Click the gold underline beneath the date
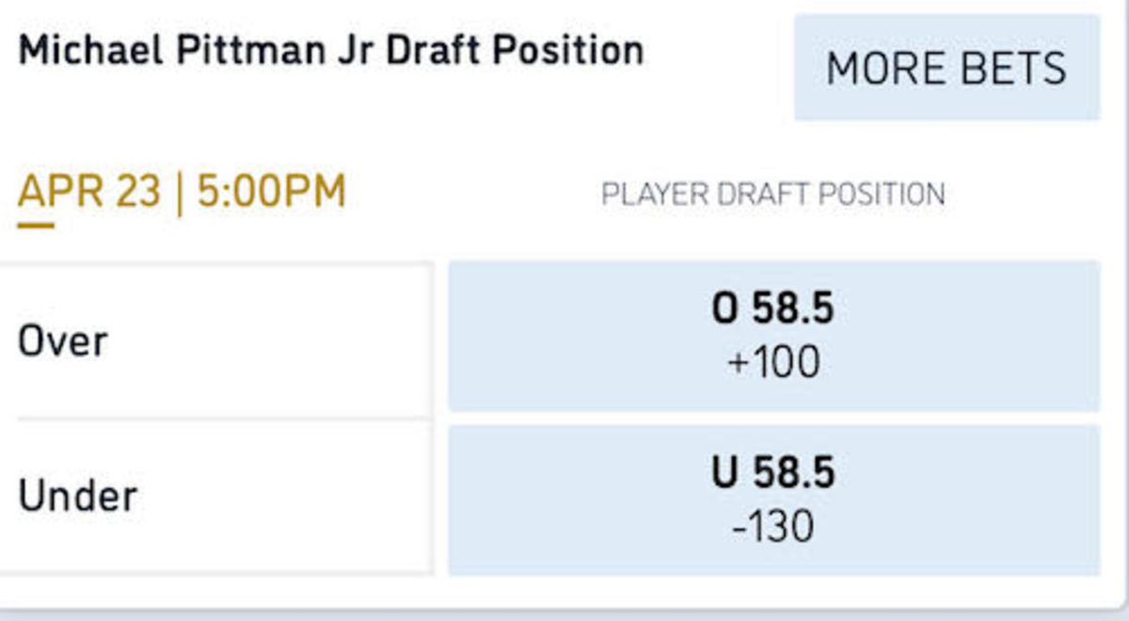Screen dimensions: 1129x621 [36, 225]
